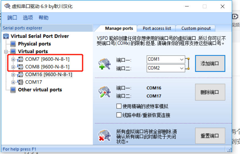
Task: Open the 帮助 menu
Action: tap(43, 18)
